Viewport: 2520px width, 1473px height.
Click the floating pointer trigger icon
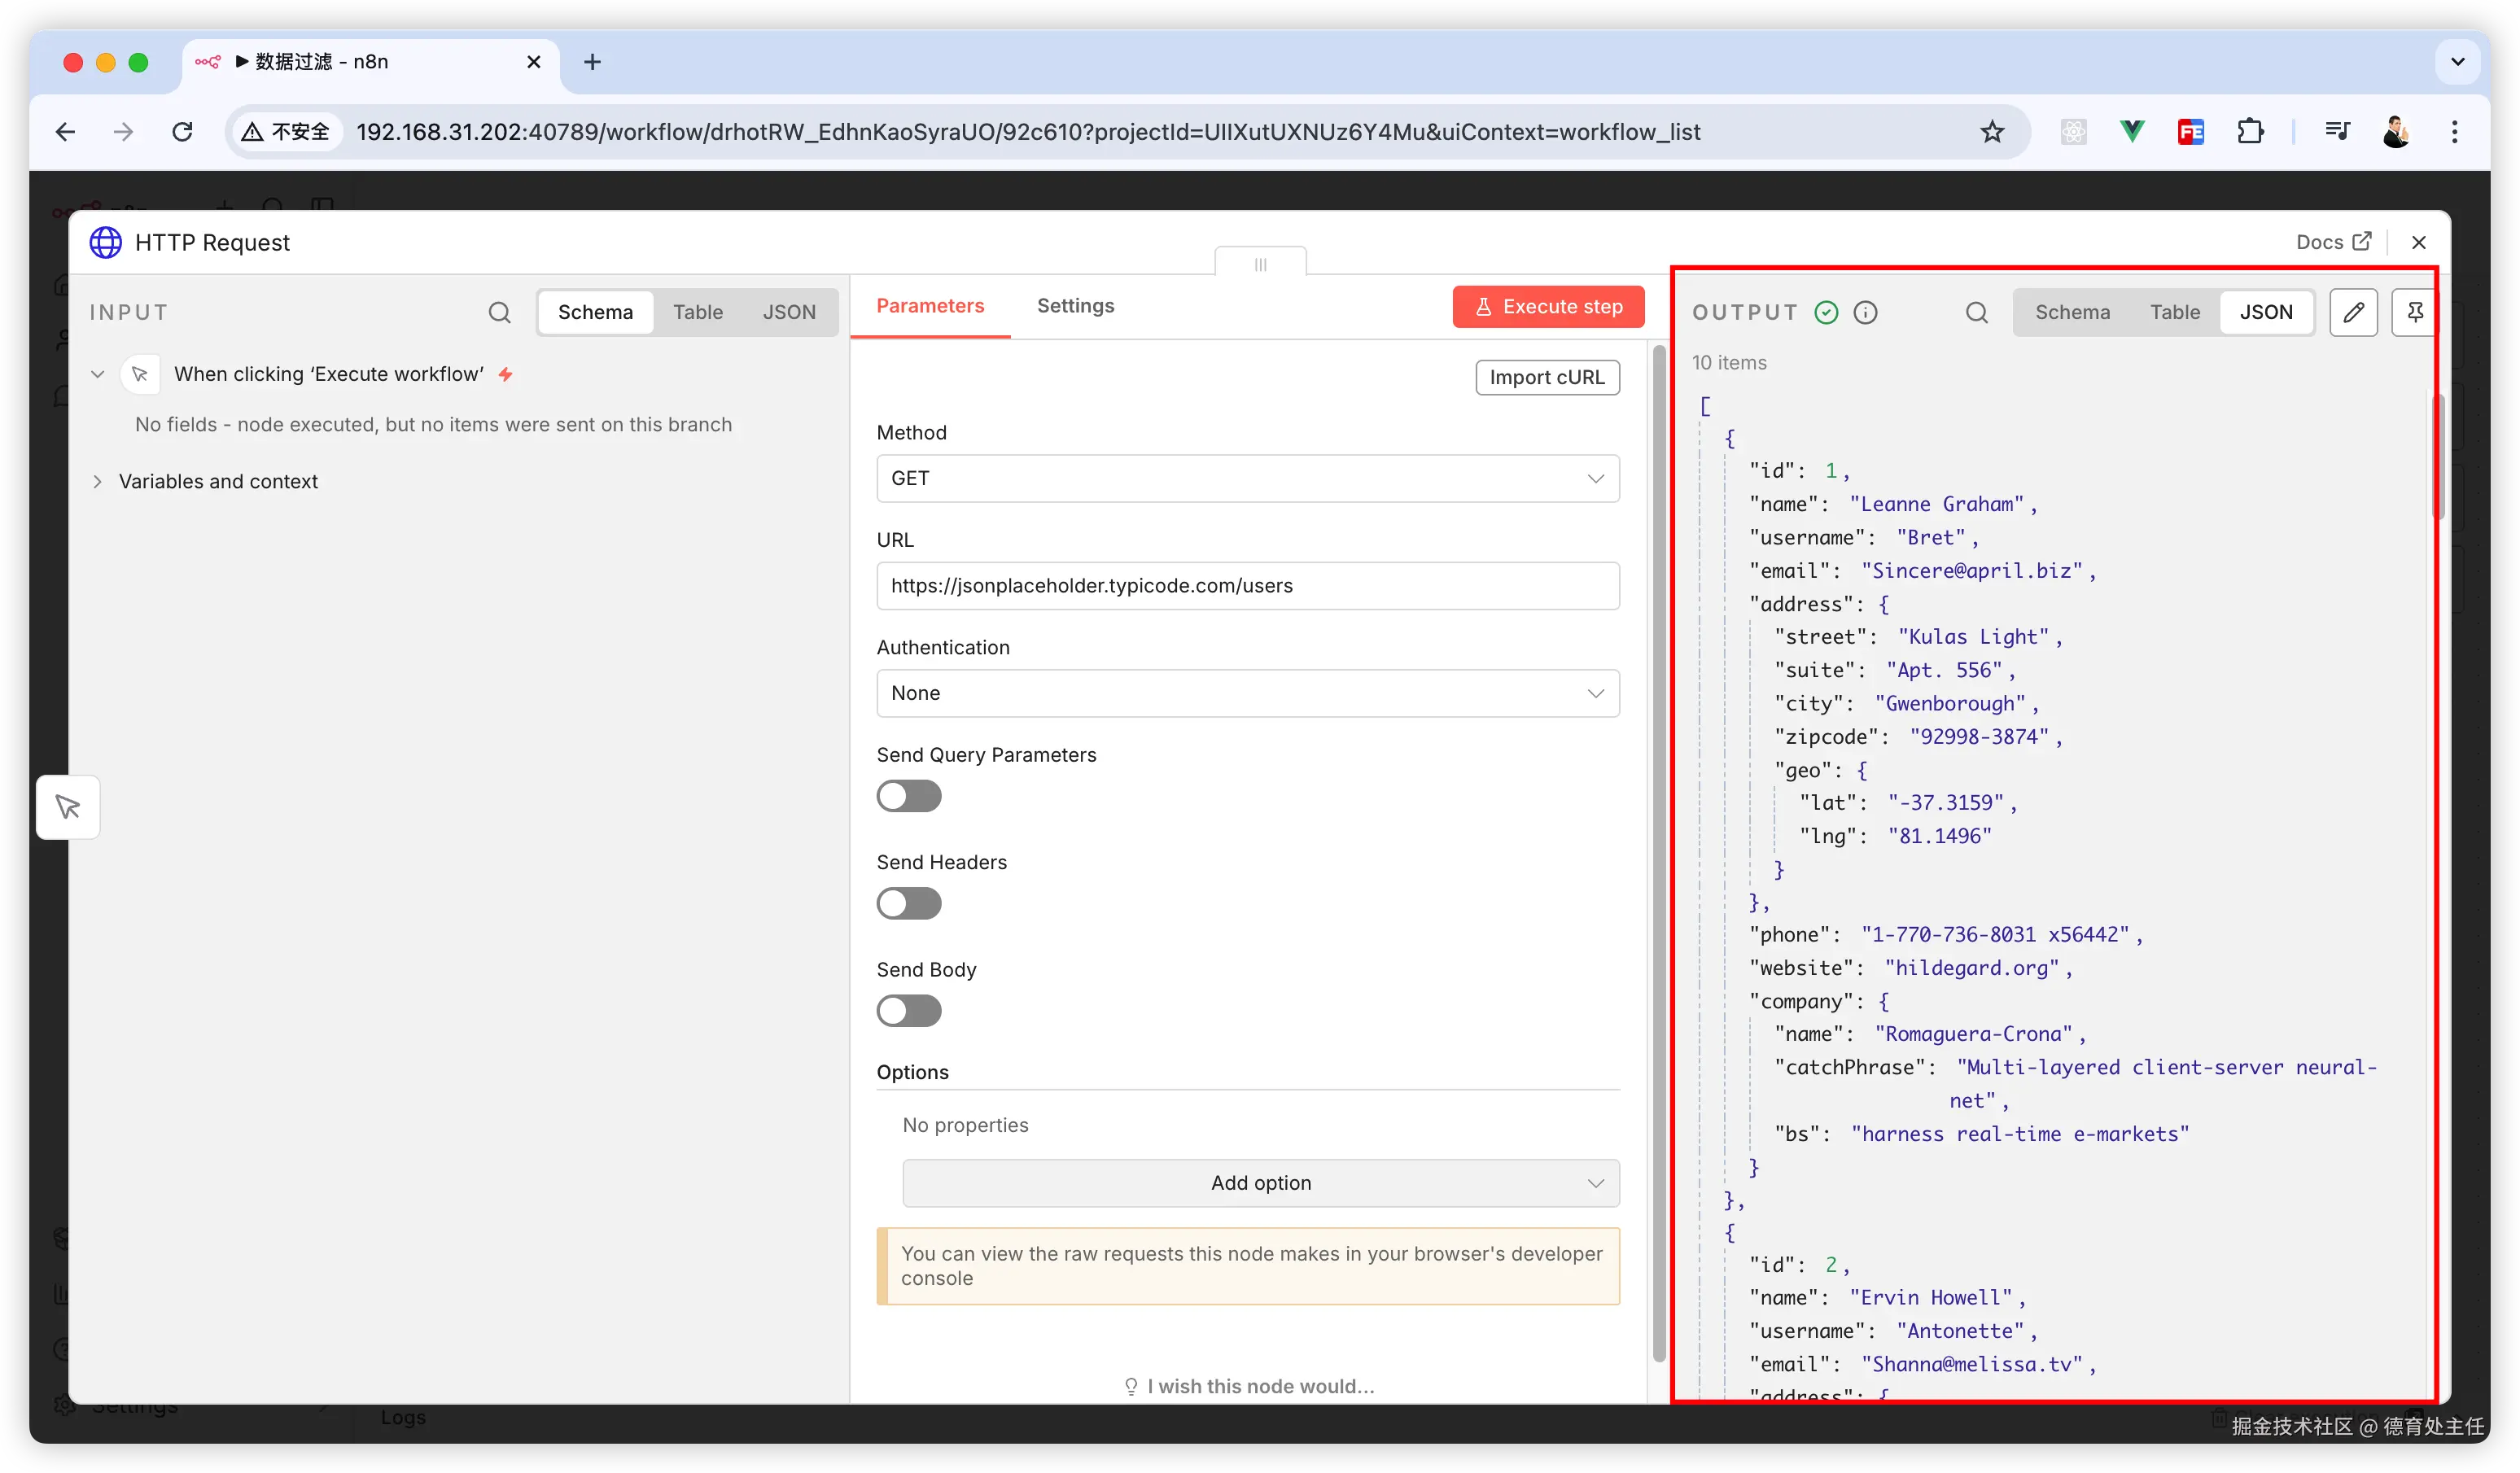[x=68, y=806]
